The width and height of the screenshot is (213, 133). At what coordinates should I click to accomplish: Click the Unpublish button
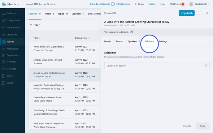coord(186,13)
